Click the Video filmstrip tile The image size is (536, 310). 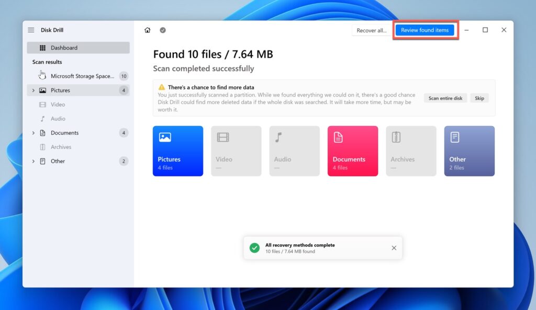(x=236, y=151)
